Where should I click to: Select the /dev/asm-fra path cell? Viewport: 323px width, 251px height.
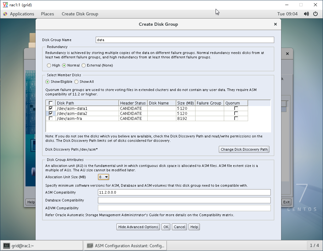click(87, 118)
